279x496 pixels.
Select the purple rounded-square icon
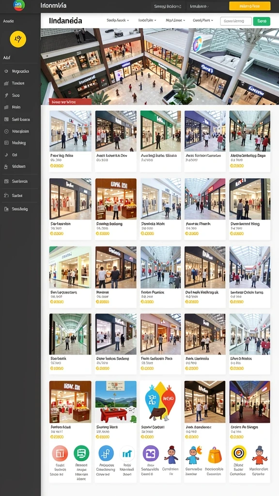151,453
